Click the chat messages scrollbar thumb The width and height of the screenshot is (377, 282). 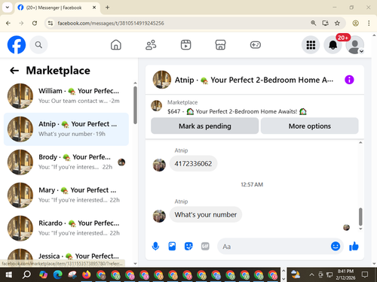click(360, 217)
